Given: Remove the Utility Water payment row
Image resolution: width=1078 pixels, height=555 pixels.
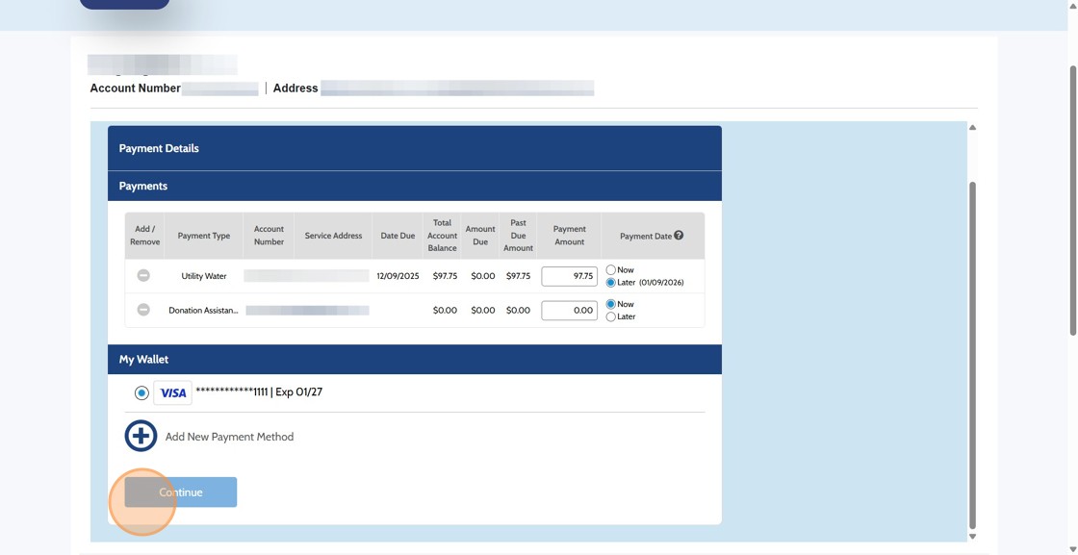Looking at the screenshot, I should (143, 275).
